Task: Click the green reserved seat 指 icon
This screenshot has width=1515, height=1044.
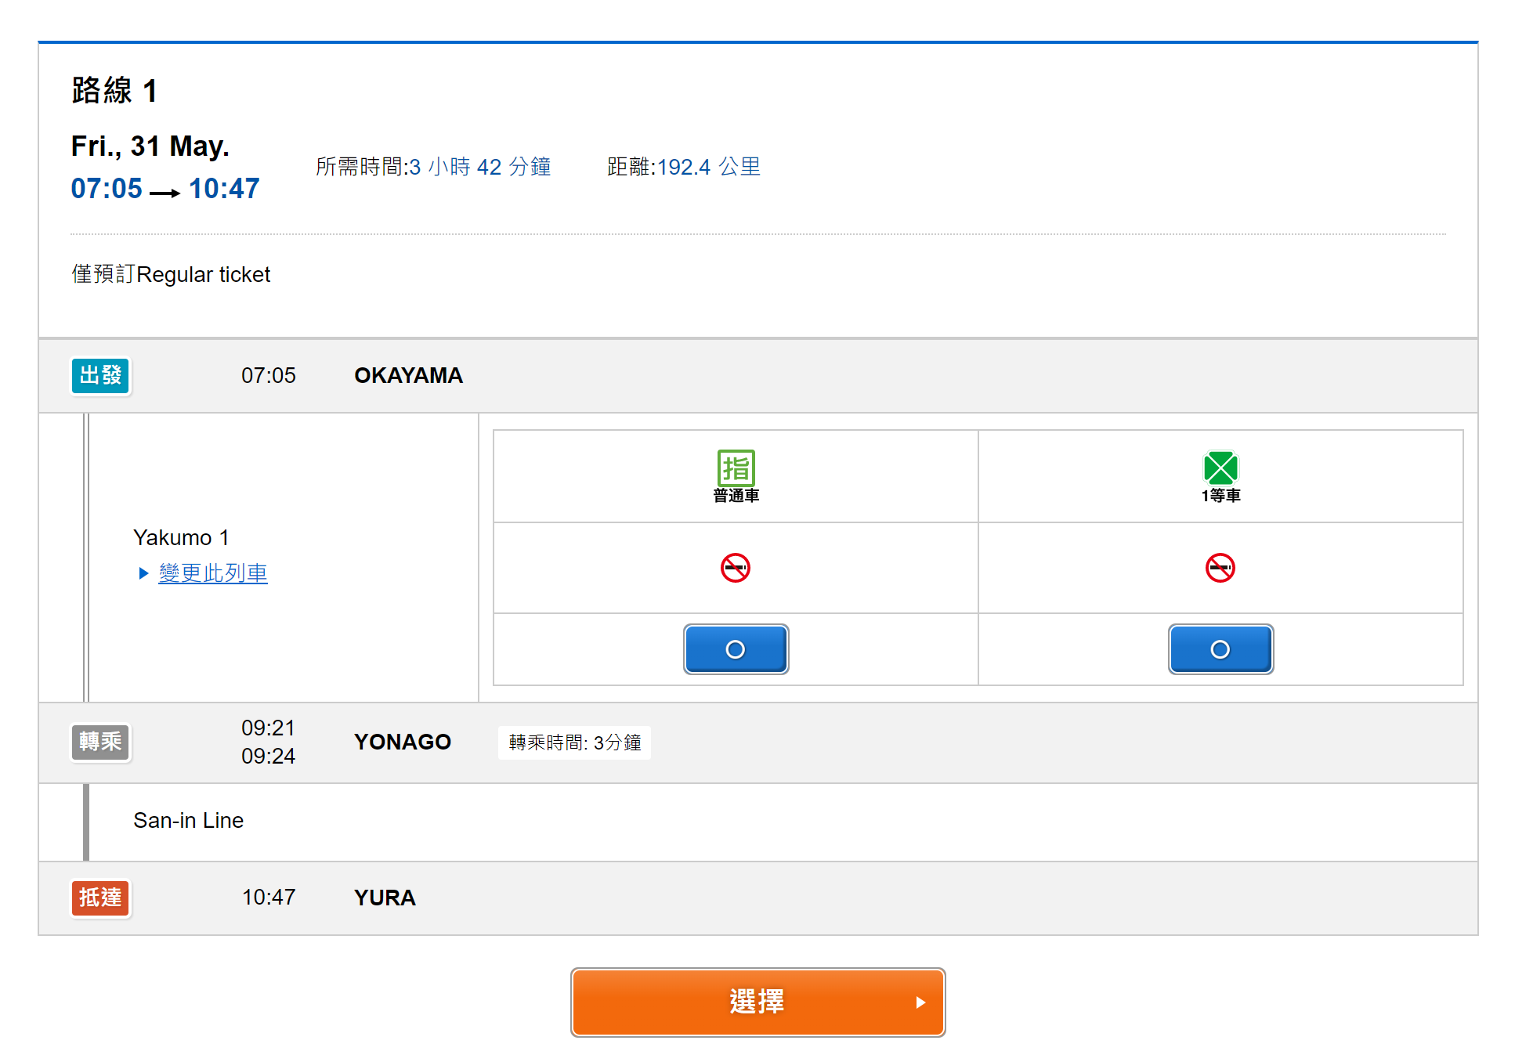Action: [736, 468]
